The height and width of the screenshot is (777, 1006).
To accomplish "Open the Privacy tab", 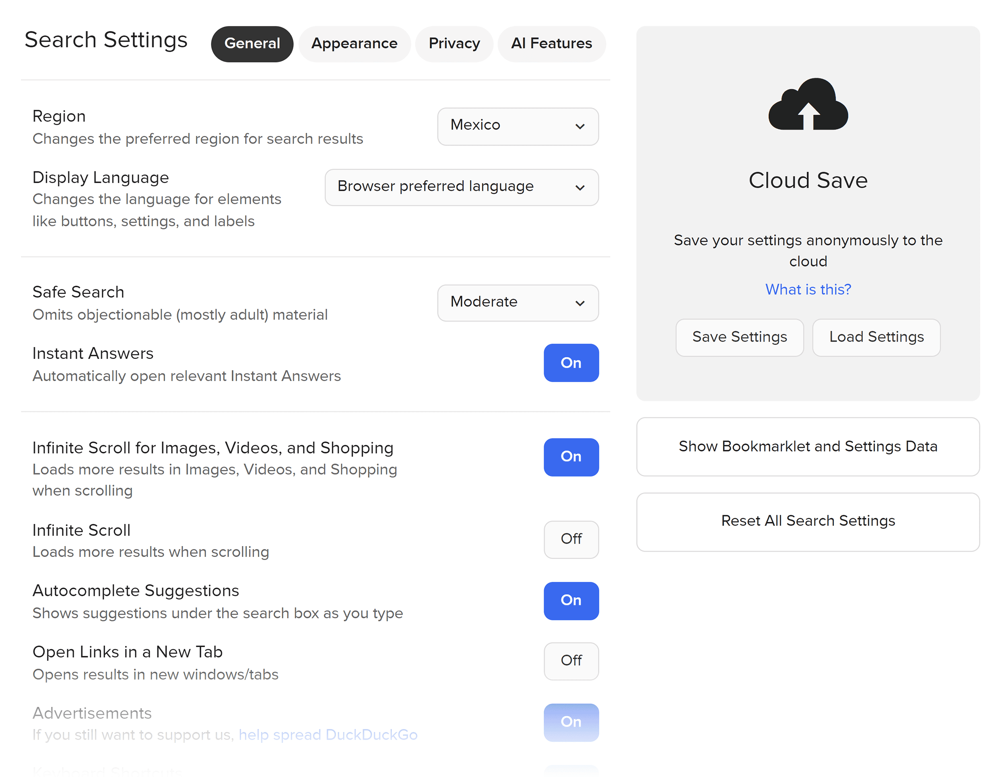I will pos(454,44).
